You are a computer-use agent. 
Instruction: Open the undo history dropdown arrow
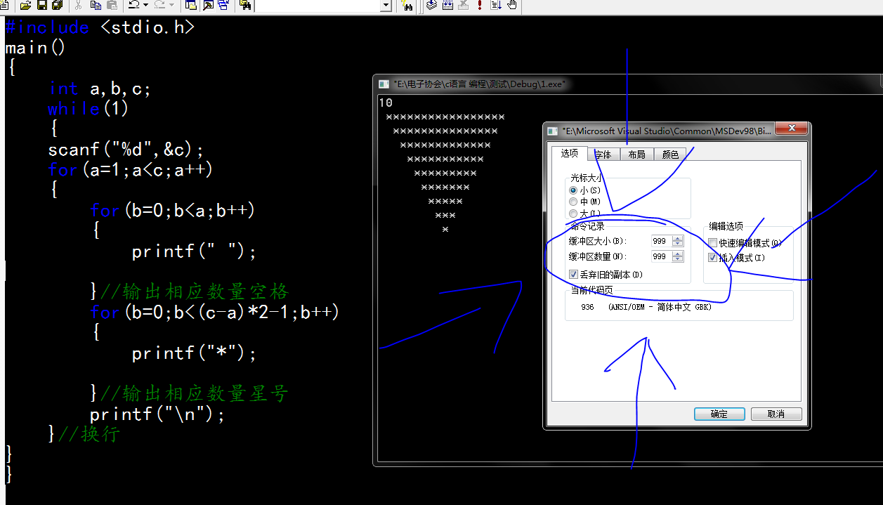(145, 6)
